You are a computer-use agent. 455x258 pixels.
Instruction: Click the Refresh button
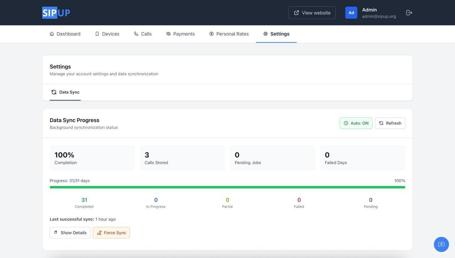click(390, 123)
